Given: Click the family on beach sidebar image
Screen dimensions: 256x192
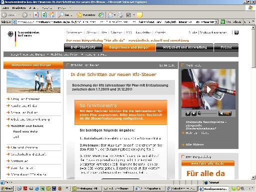Looking at the screenshot, I should click(33, 81).
